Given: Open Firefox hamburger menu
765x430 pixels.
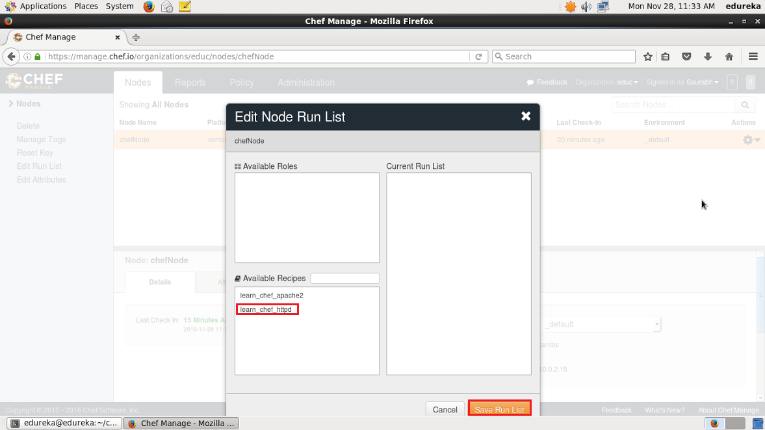Looking at the screenshot, I should [753, 57].
